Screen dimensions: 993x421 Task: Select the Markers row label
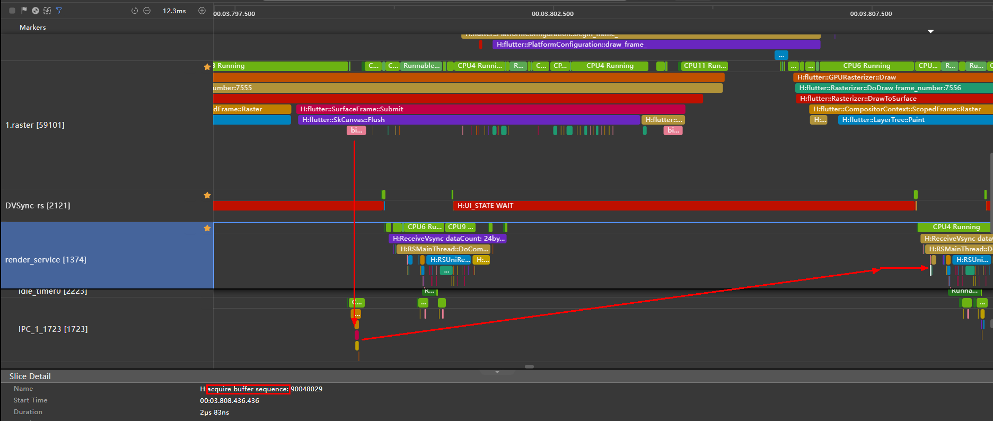(33, 28)
